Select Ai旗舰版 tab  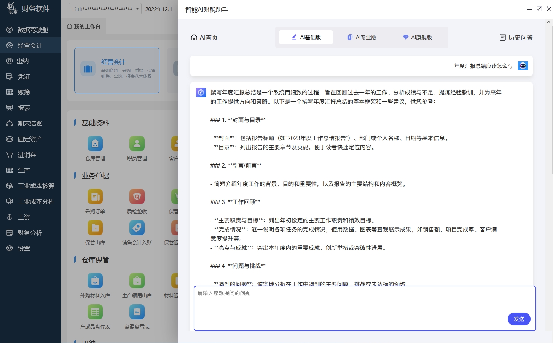click(417, 37)
